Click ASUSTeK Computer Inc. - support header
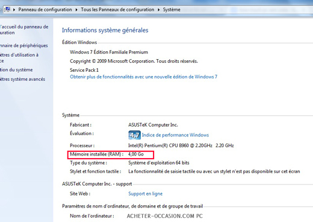Screen dimensions: 313x222 (97, 184)
